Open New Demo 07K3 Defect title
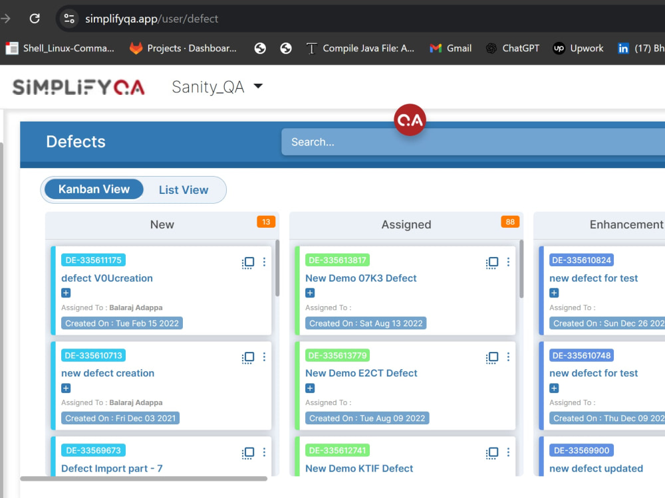 (x=361, y=278)
